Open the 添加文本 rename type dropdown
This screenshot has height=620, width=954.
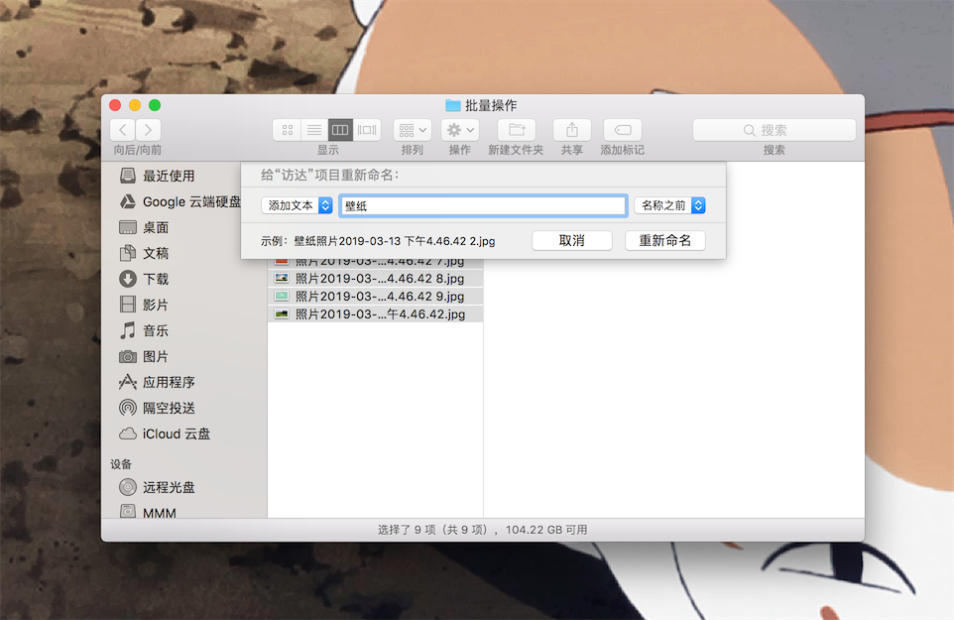[x=297, y=205]
